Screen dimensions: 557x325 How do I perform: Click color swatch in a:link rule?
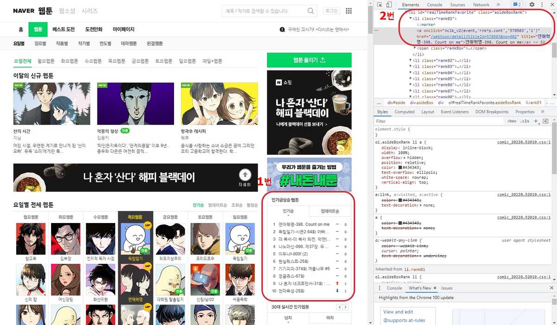click(401, 200)
